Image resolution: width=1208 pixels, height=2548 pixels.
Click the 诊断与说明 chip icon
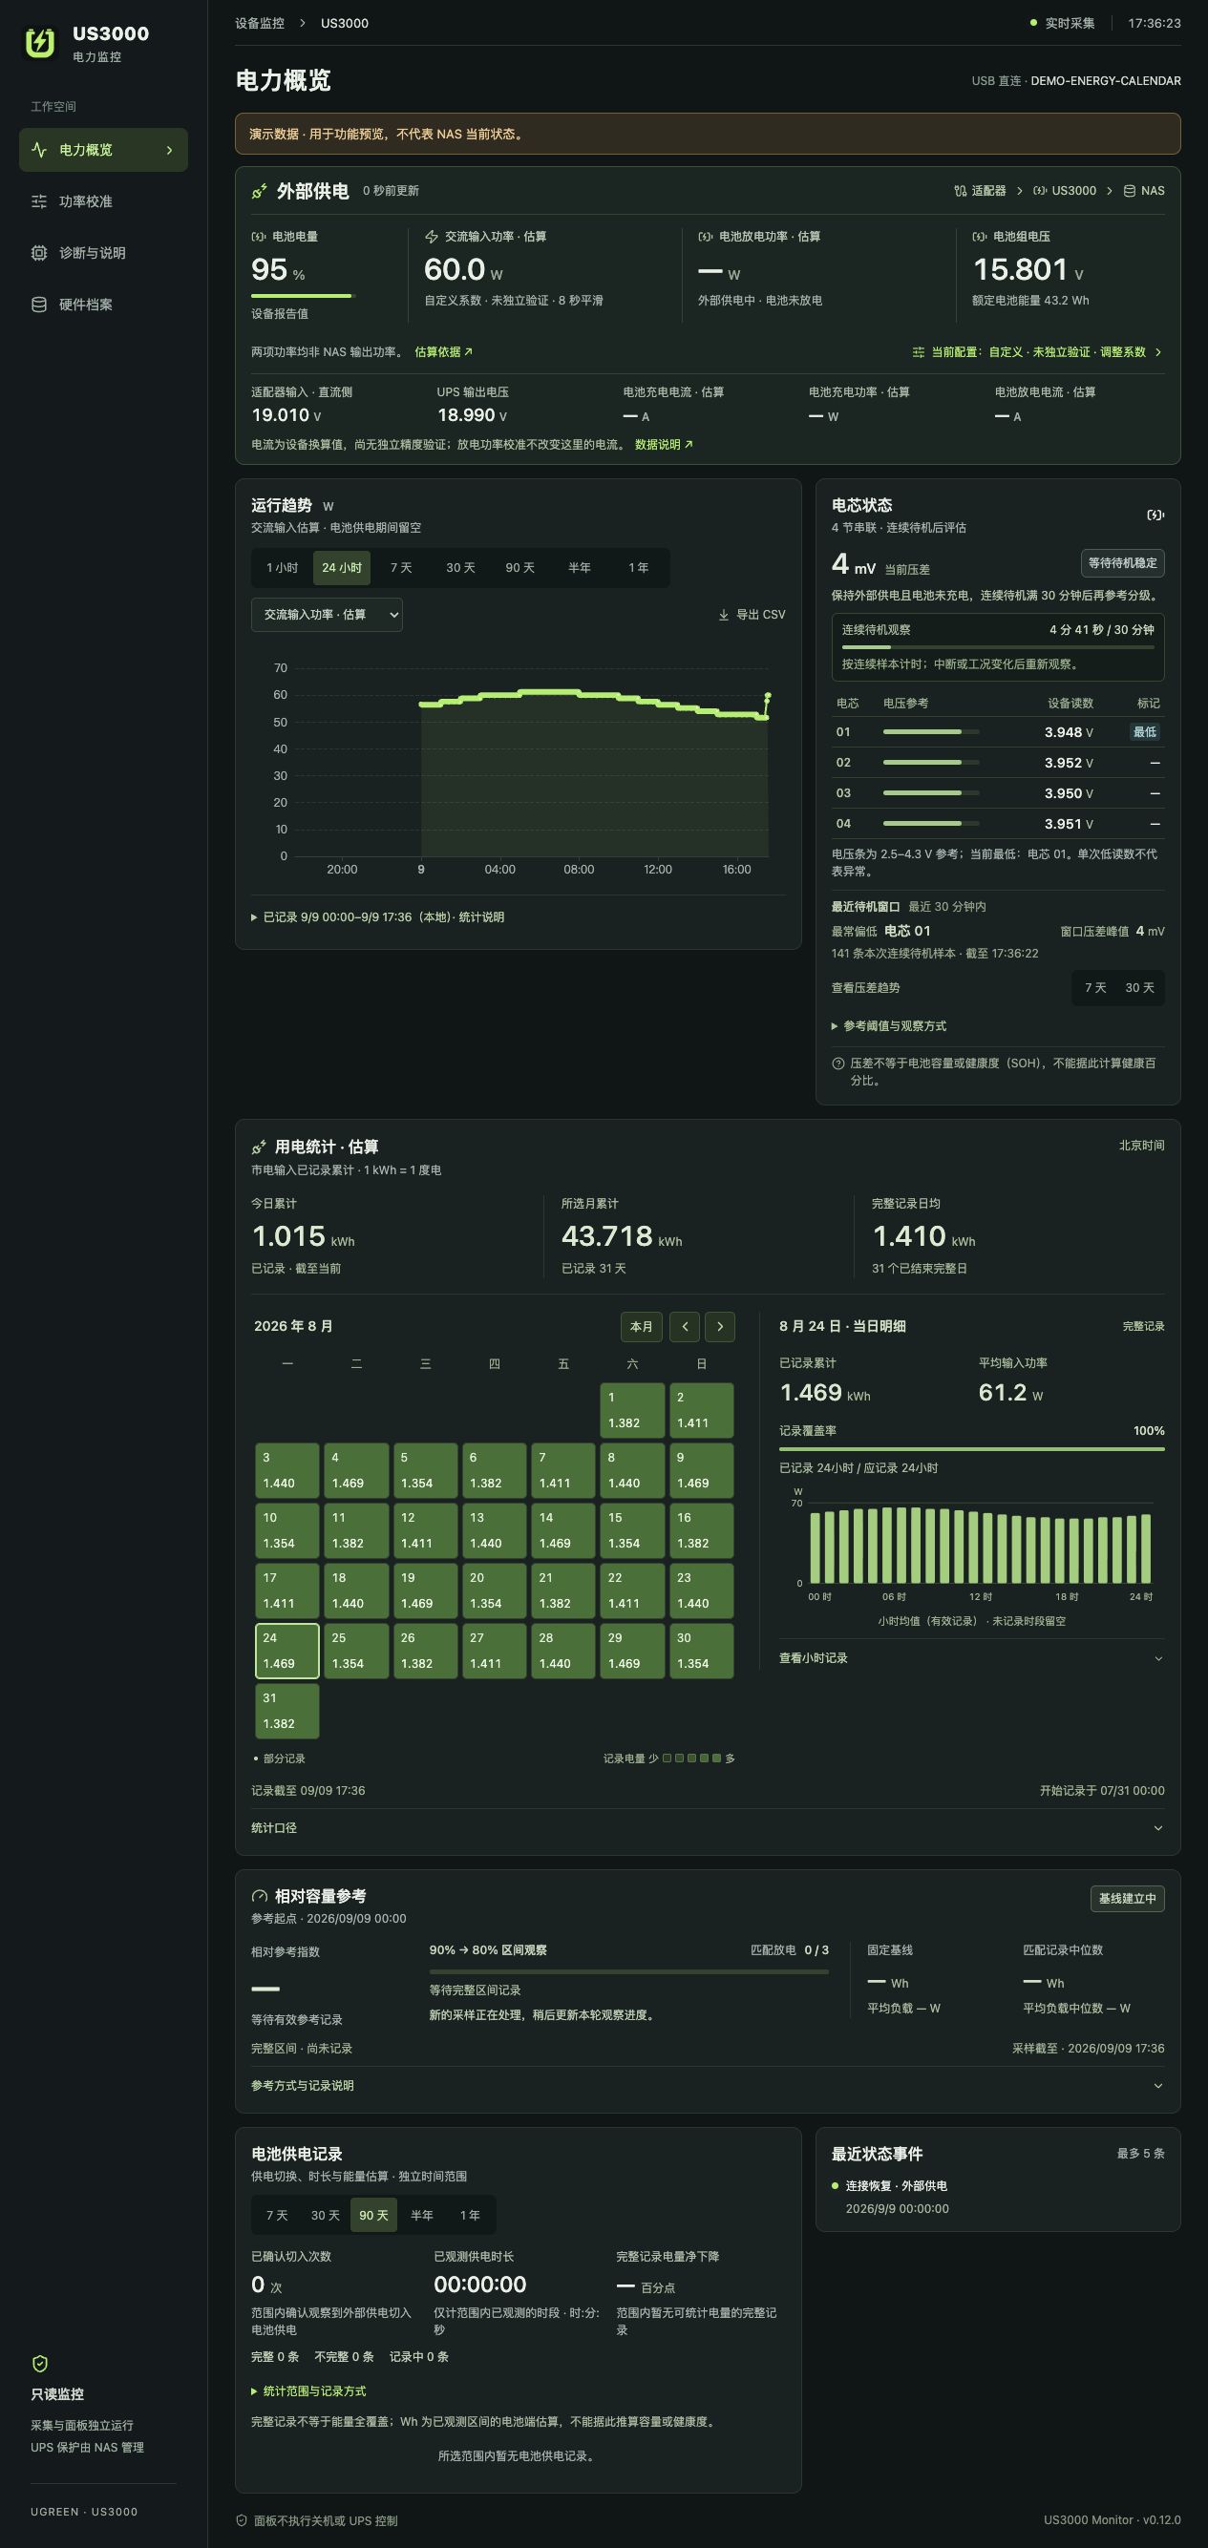click(38, 252)
